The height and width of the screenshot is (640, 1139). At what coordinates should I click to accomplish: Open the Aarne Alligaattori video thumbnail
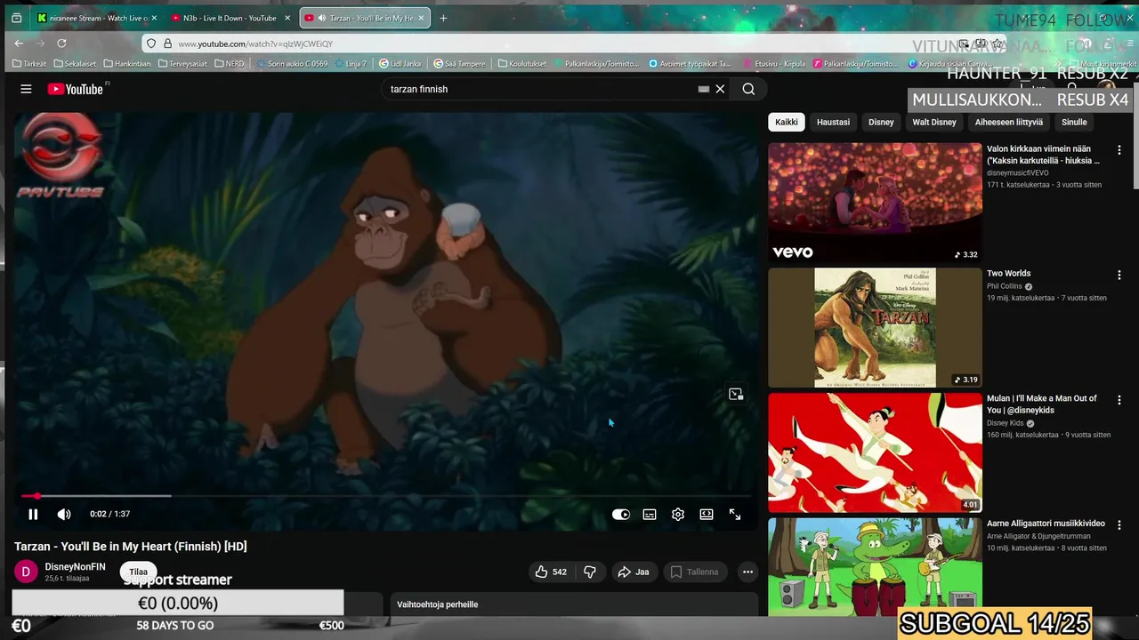click(x=875, y=567)
